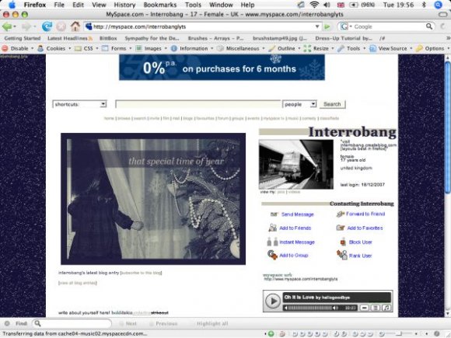Click the Firefox reload page icon
The image size is (451, 338).
tap(47, 26)
